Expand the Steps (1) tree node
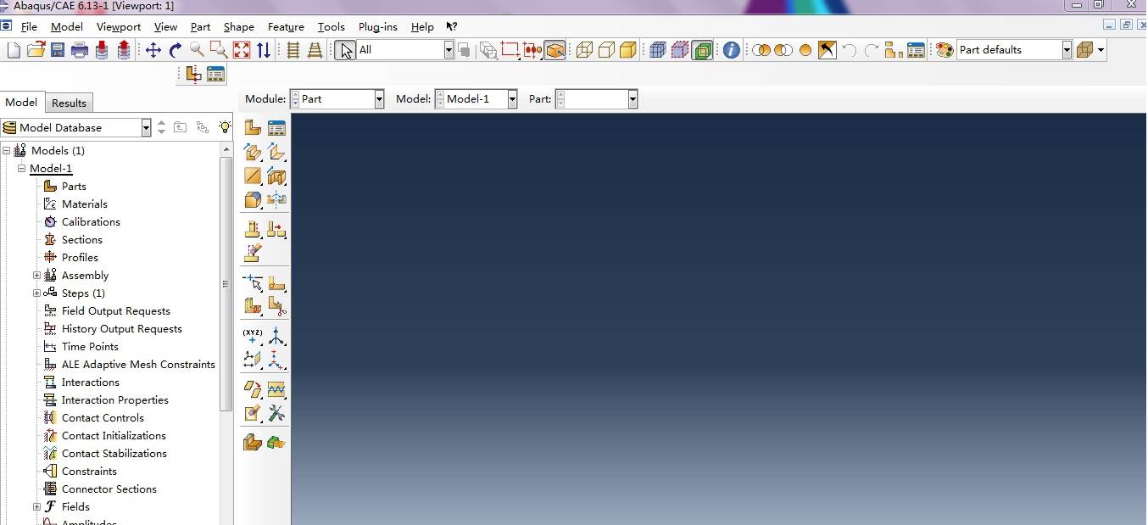 36,293
